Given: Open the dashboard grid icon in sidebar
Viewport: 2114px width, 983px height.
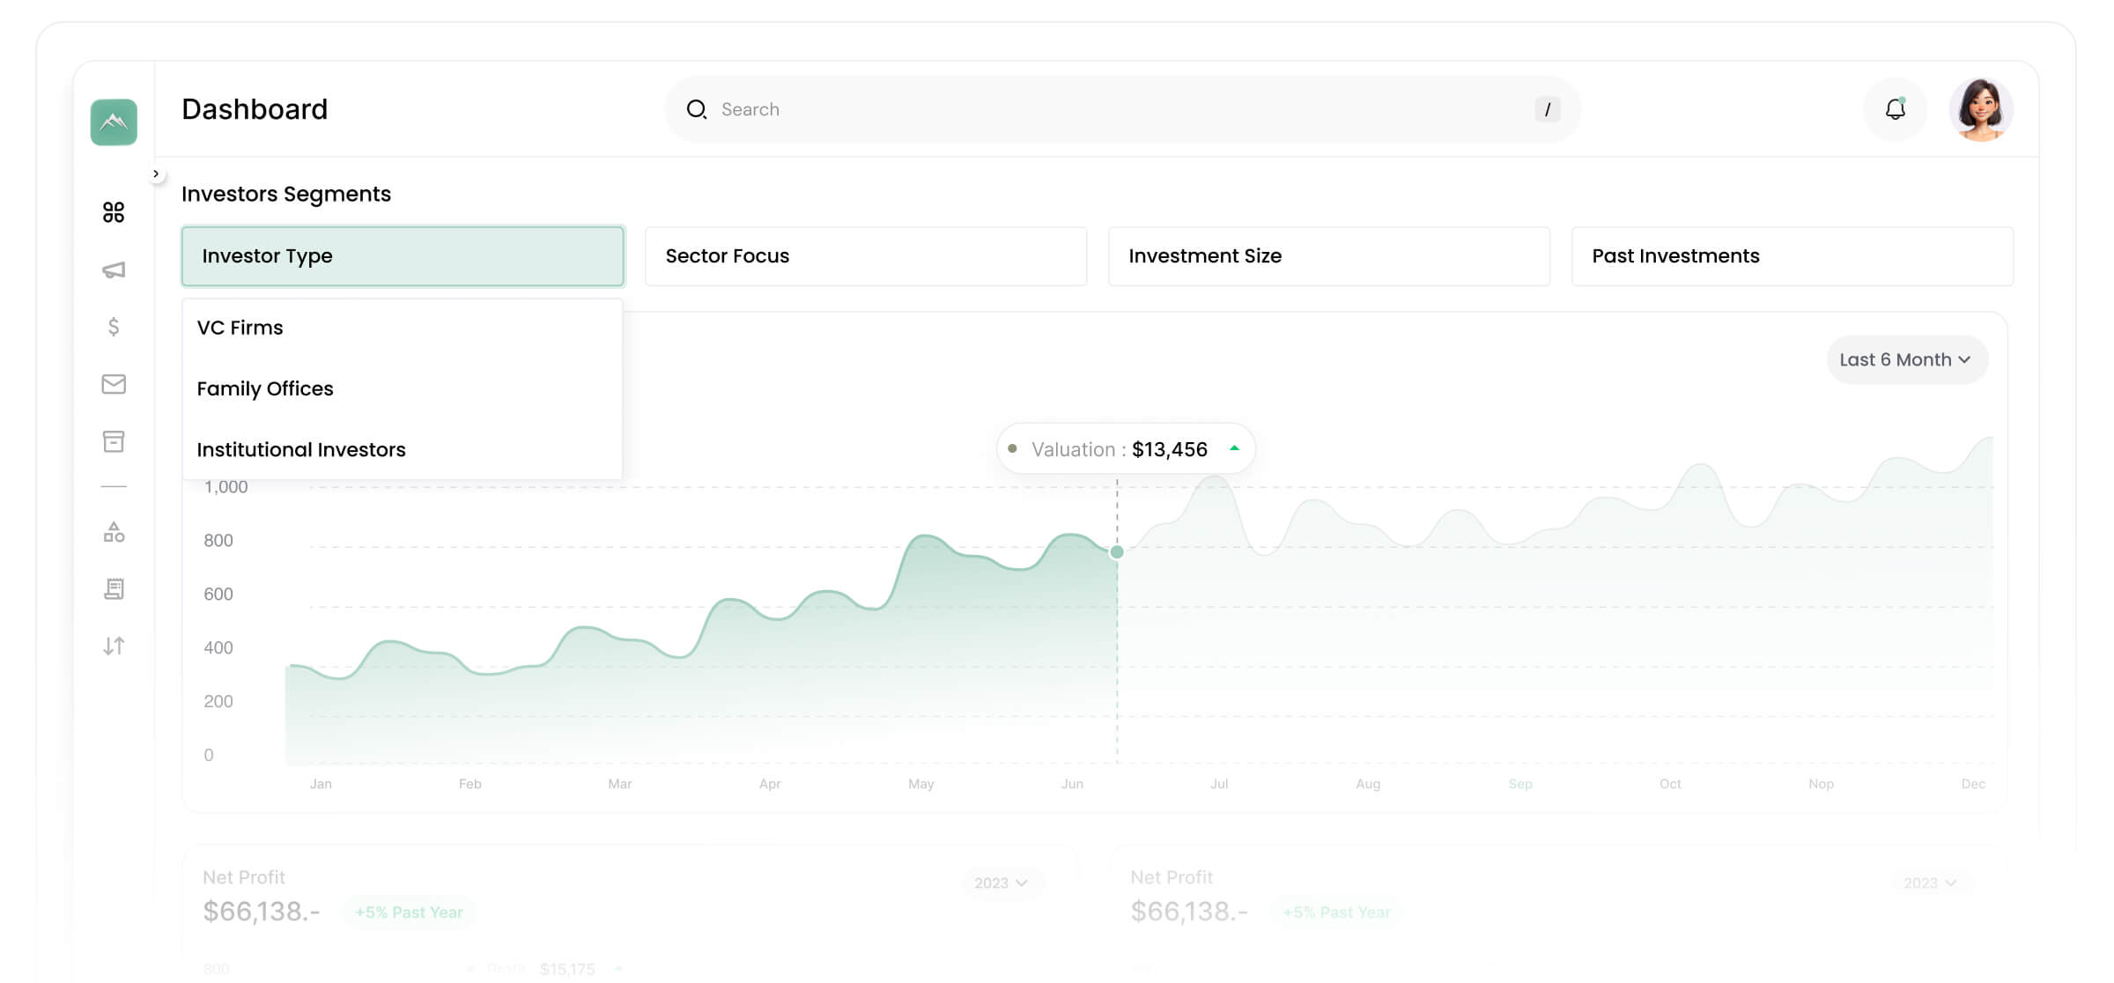Looking at the screenshot, I should (114, 212).
